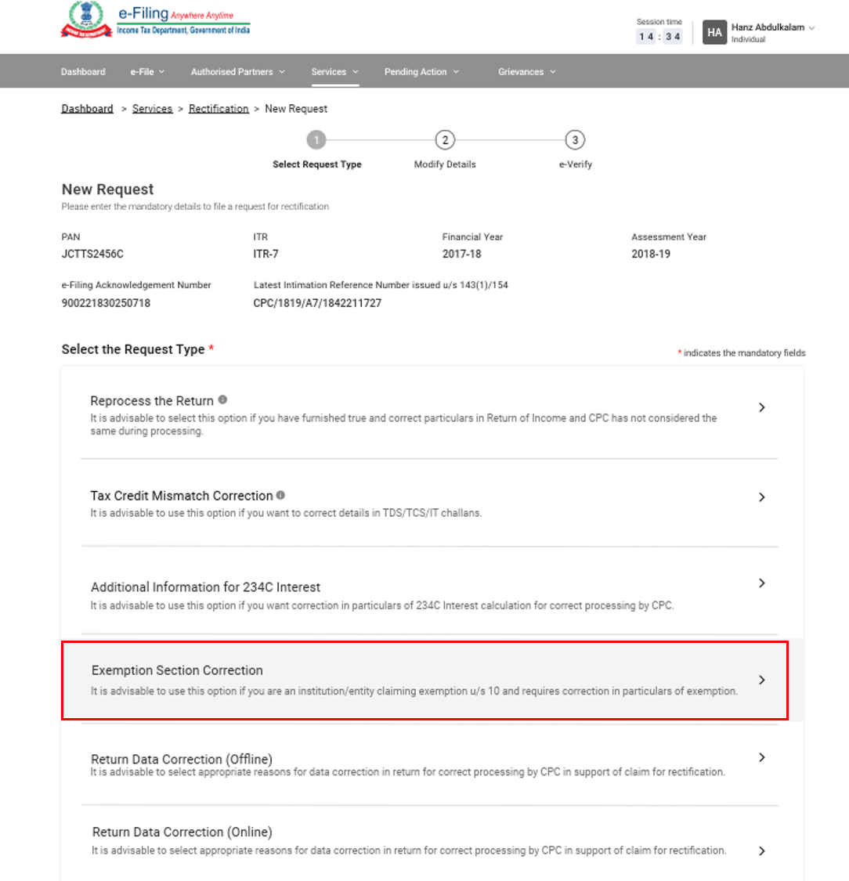Screen dimensions: 849x881
Task: Open the Pending Action menu
Action: point(421,71)
